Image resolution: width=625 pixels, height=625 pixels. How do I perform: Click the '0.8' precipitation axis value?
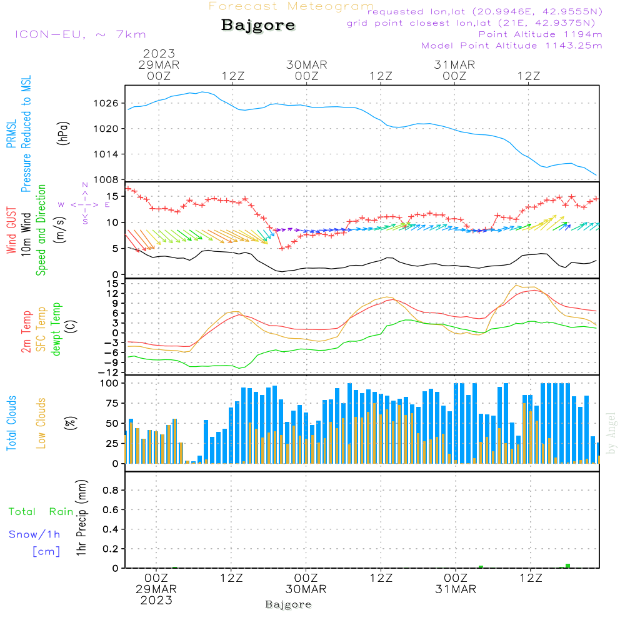click(x=111, y=490)
